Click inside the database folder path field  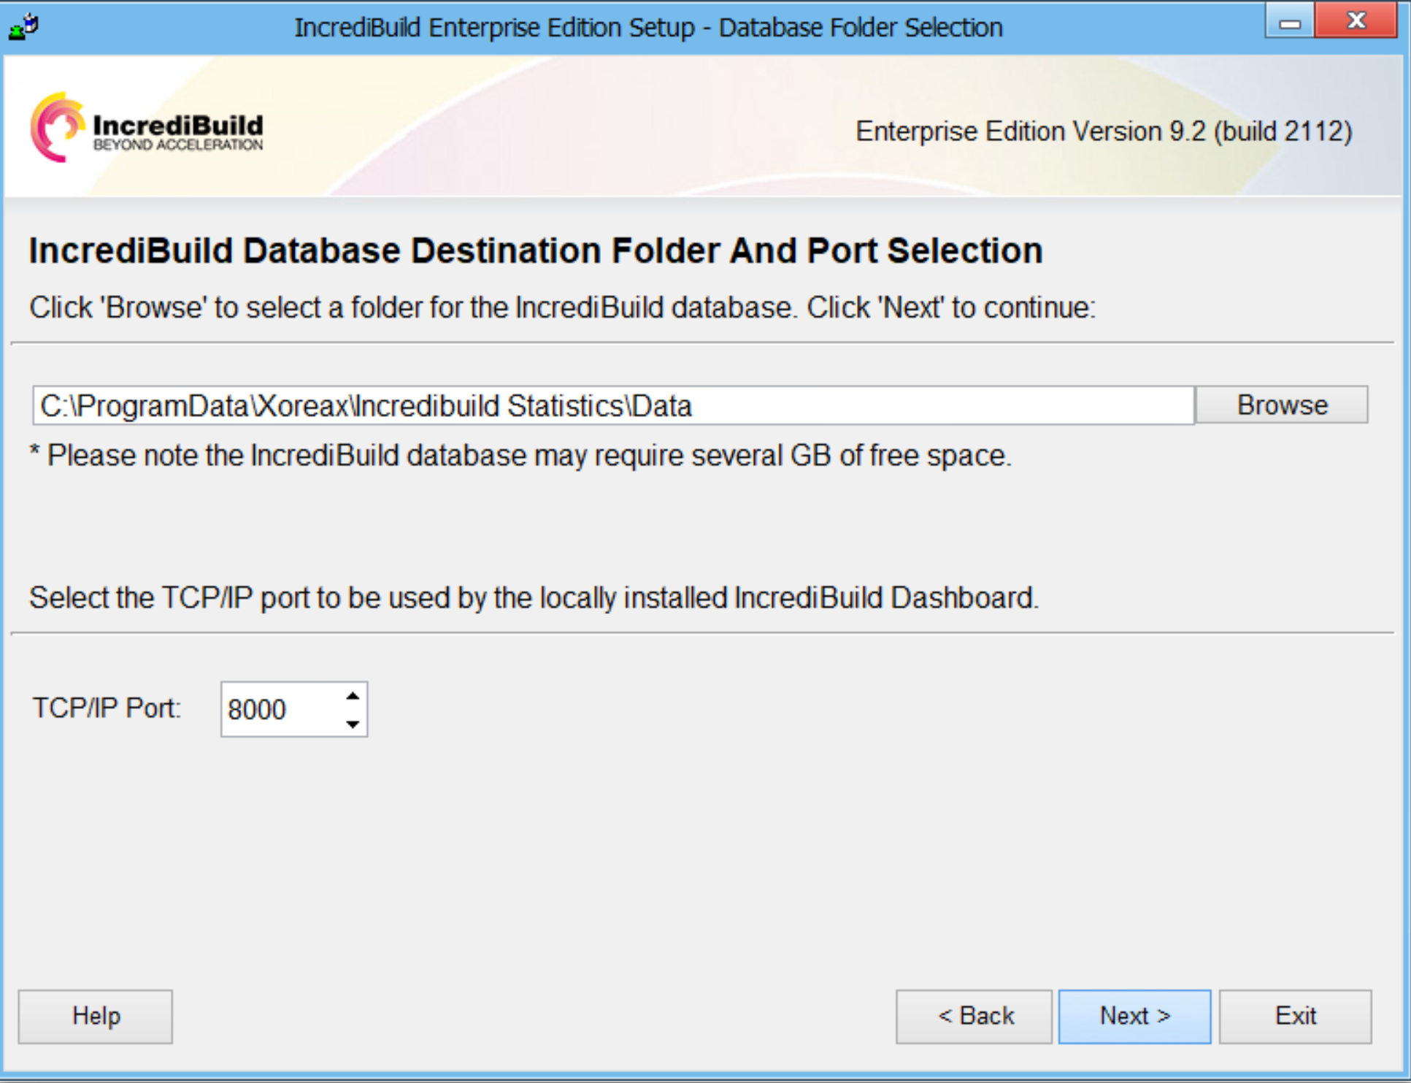click(x=612, y=406)
